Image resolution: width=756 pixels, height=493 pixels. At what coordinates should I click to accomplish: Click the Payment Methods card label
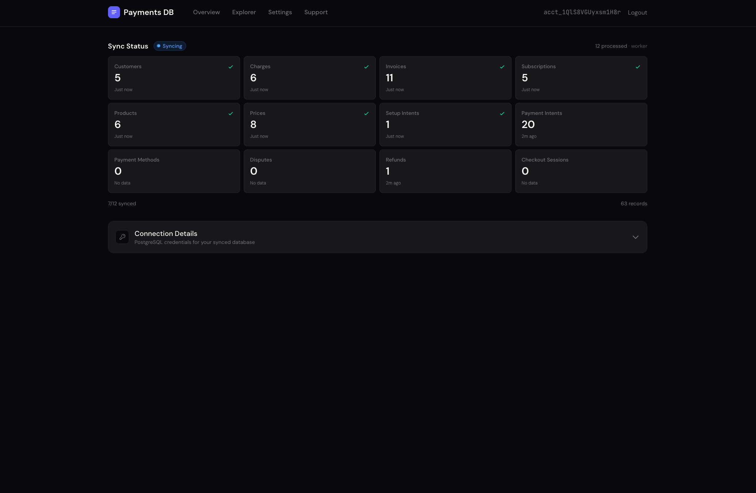click(137, 160)
